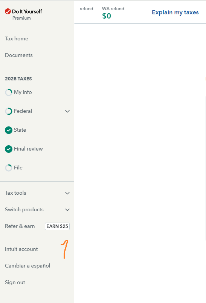Open the Explain my taxes link
Viewport: 206px width, 303px height.
[175, 12]
